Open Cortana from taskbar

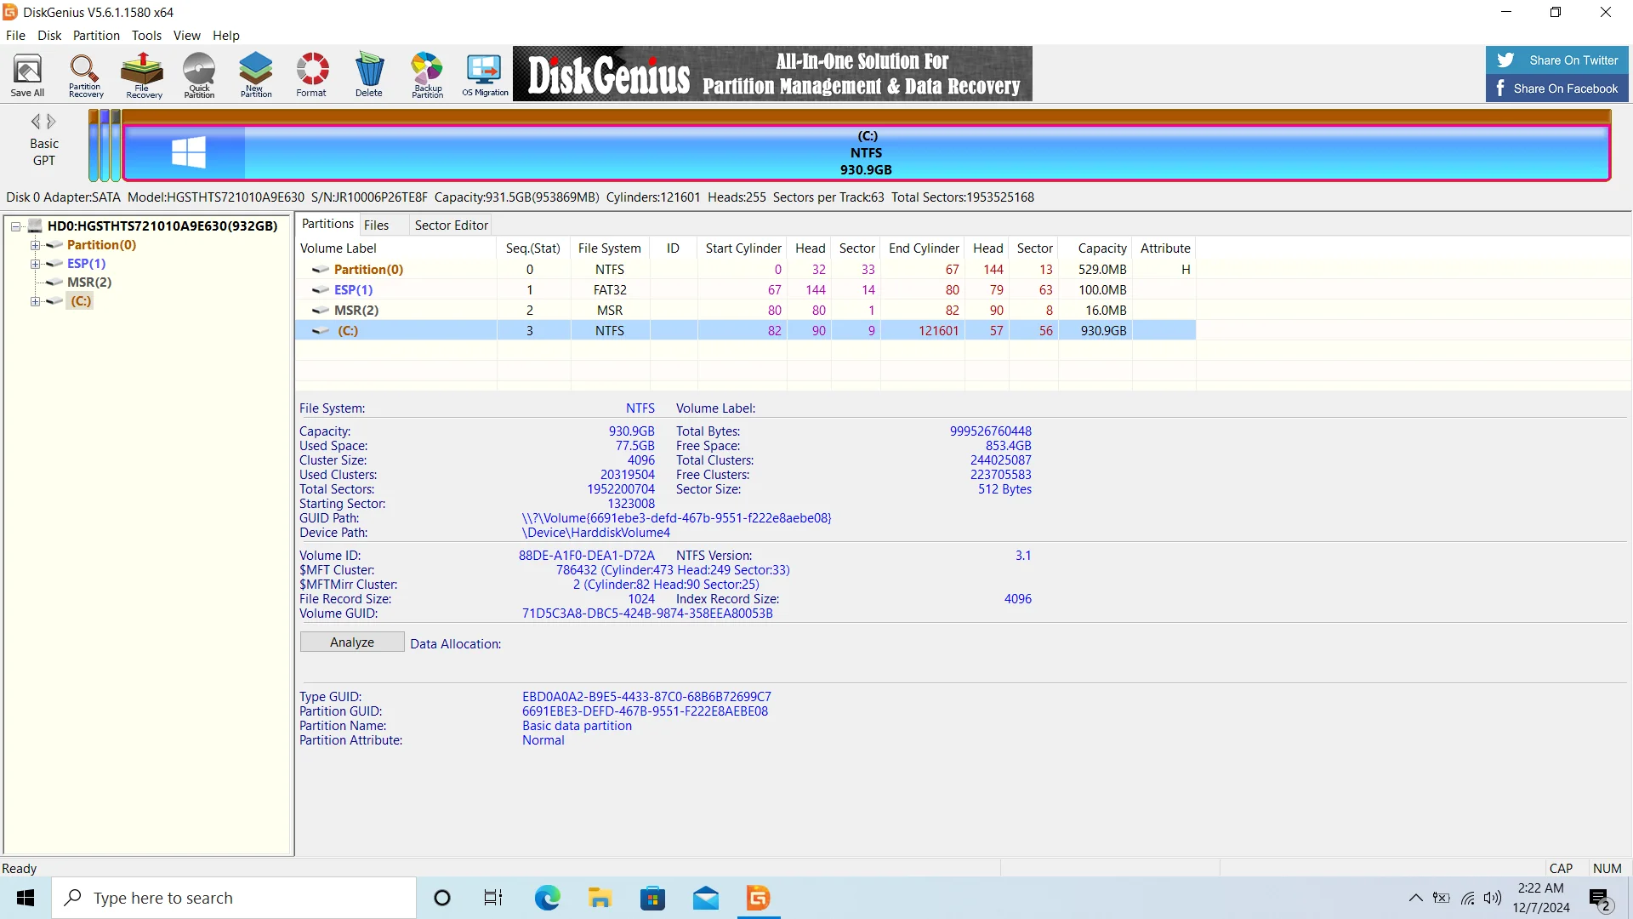(x=442, y=898)
